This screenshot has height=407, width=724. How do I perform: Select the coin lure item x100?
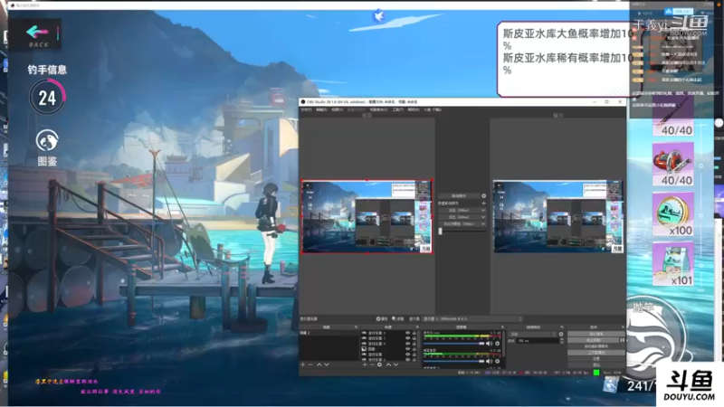click(x=672, y=214)
